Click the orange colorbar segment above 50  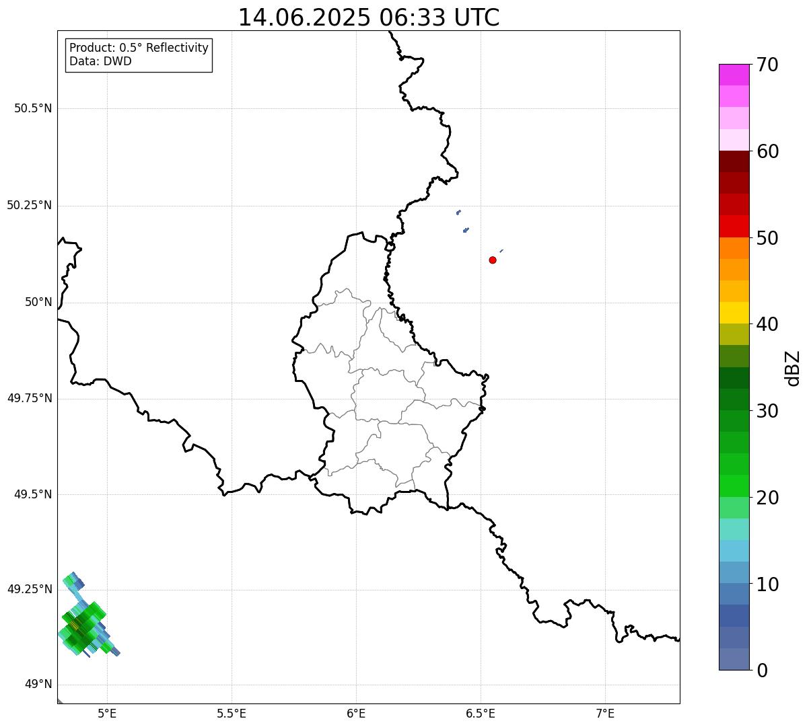pyautogui.click(x=734, y=248)
